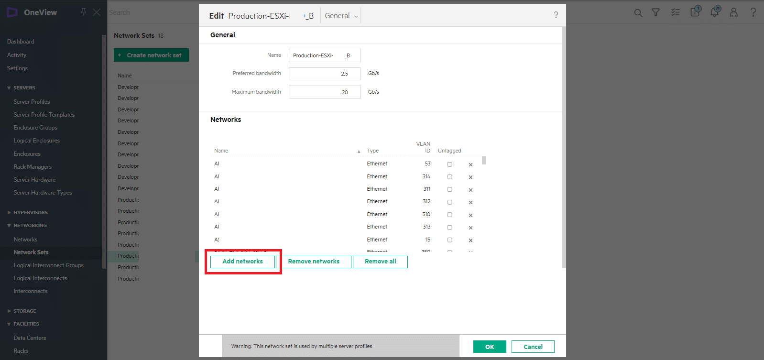764x360 pixels.
Task: Open Networks in side menu
Action: (x=25, y=240)
